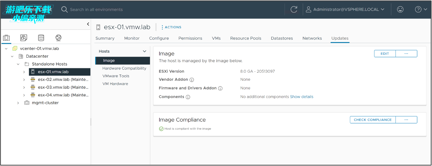The image size is (432, 166).
Task: Click the refresh icon in top bar
Action: pos(294,10)
